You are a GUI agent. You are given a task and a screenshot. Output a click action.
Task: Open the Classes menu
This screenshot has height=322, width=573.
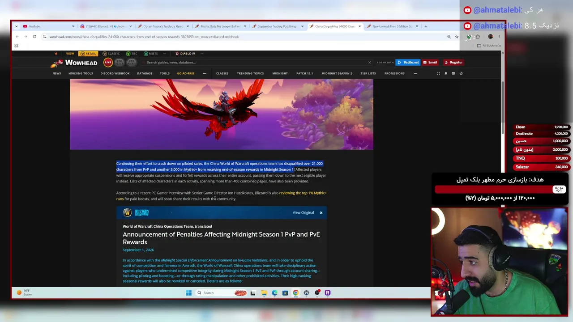click(x=222, y=73)
